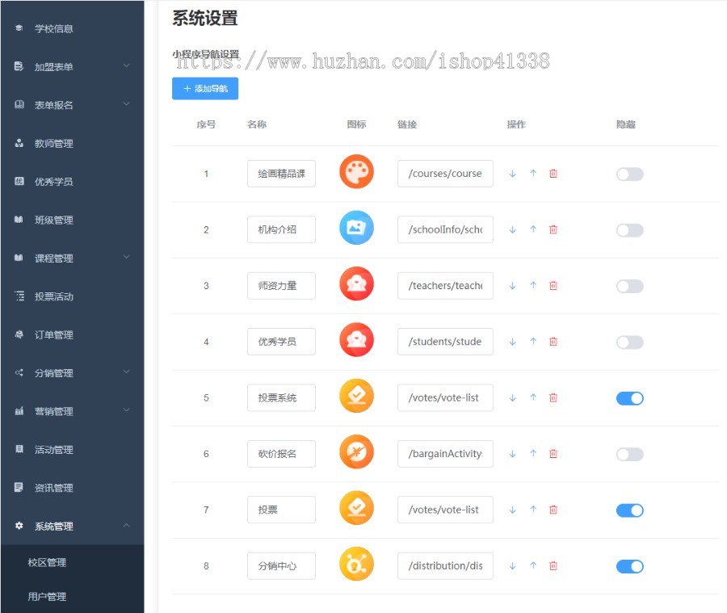
Task: Expand the 表单报名 sidebar menu
Action: click(x=72, y=105)
